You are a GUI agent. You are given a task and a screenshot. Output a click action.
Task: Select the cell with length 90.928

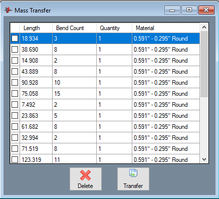click(x=36, y=83)
